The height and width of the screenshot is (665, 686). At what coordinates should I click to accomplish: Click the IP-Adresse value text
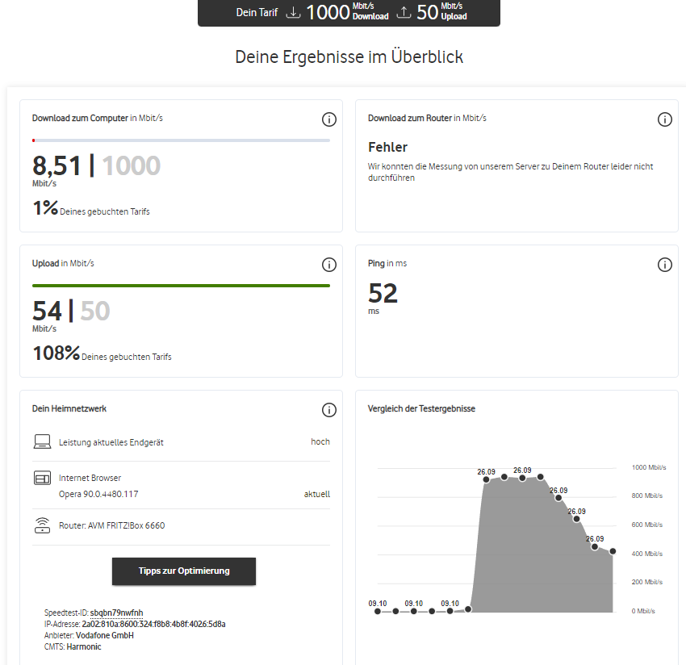(x=153, y=624)
